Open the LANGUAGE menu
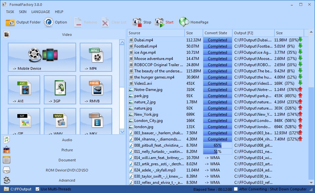 [41, 12]
